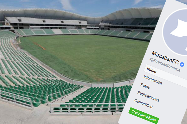Click the green Crear una página button
The width and height of the screenshot is (187, 124).
point(144,116)
